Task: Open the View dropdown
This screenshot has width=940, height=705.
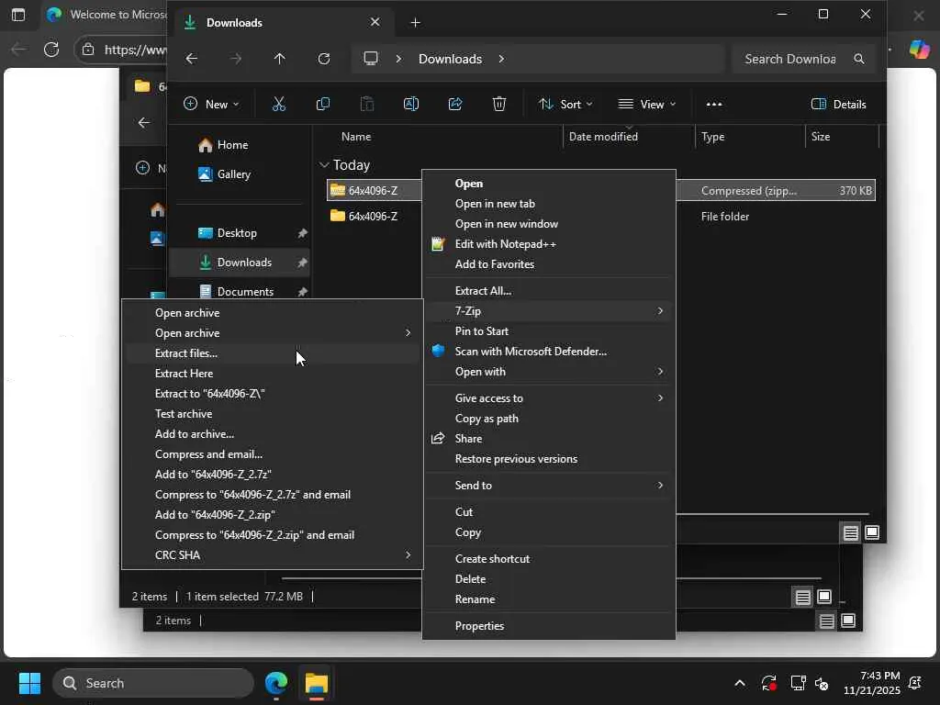Action: [647, 104]
